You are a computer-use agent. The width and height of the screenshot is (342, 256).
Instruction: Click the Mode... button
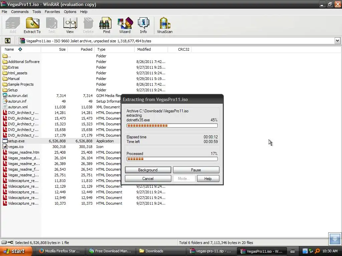pos(184,179)
